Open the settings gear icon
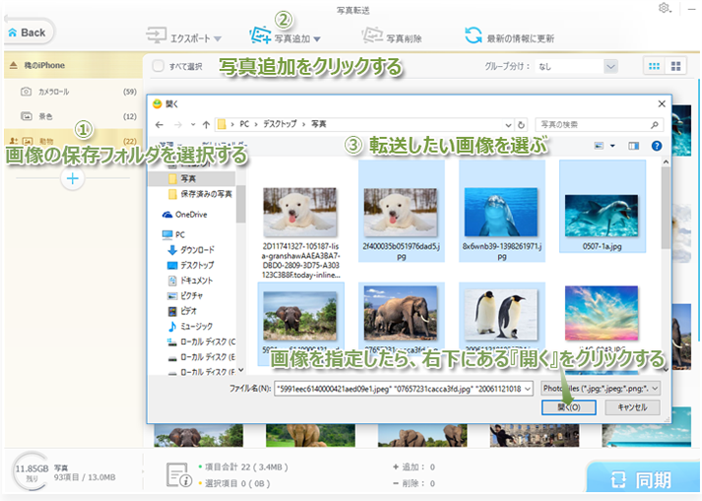 664,8
